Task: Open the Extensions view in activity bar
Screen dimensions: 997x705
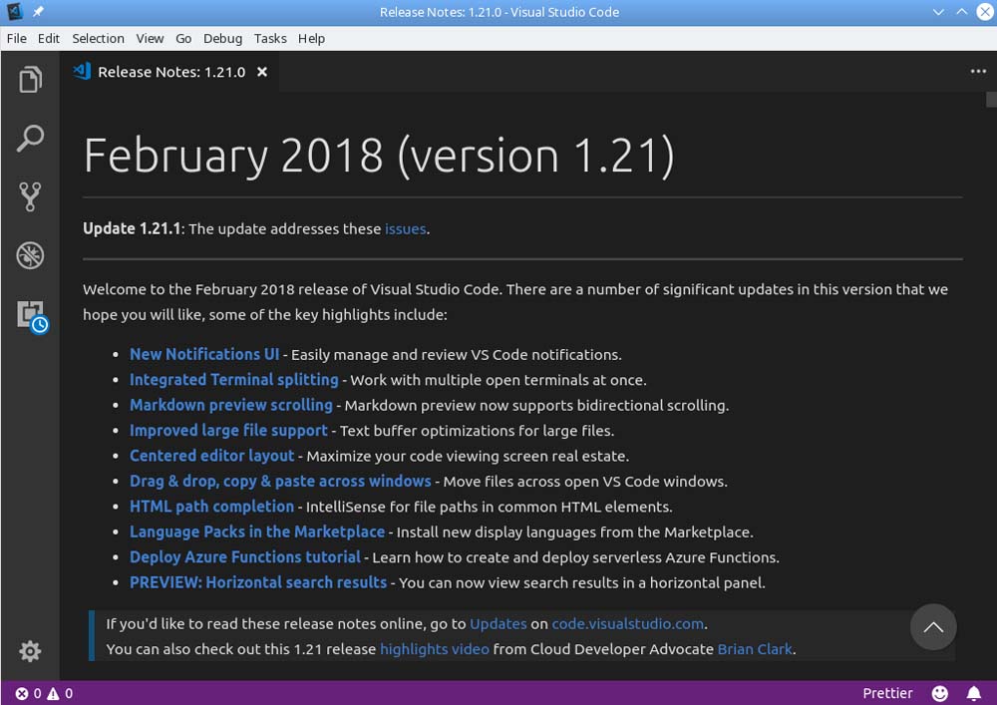Action: [x=31, y=315]
